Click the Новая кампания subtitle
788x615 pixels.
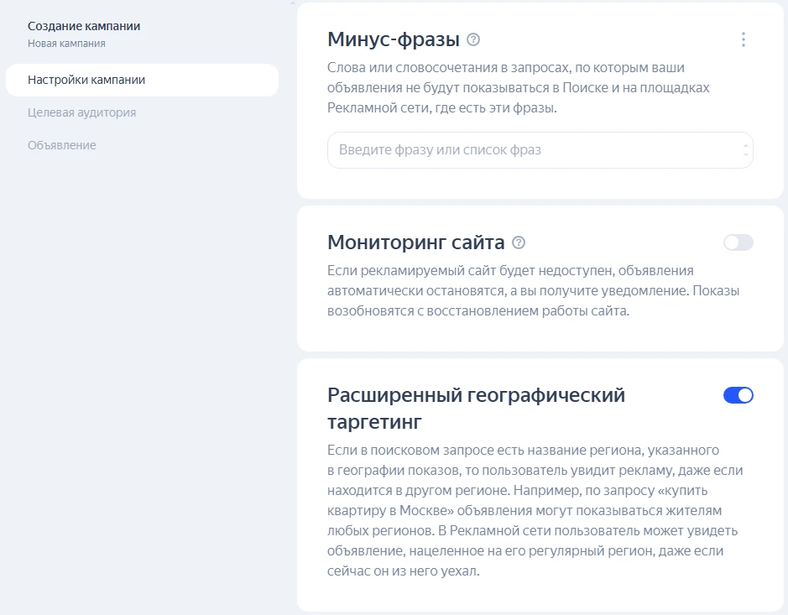[66, 44]
